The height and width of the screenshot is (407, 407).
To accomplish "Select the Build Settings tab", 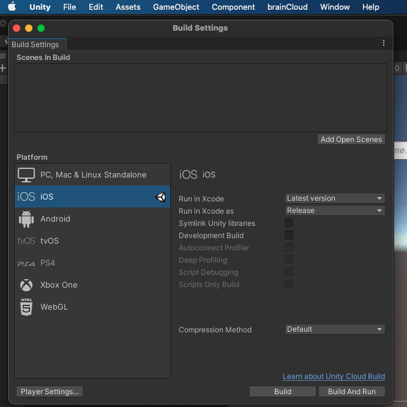I will [38, 45].
